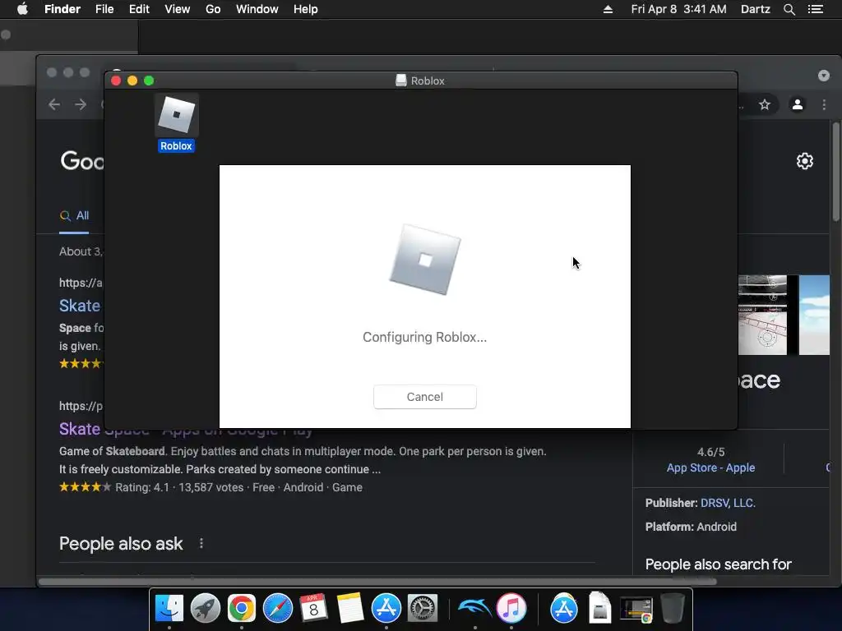
Task: Click the eject icon in menu bar
Action: pos(608,9)
